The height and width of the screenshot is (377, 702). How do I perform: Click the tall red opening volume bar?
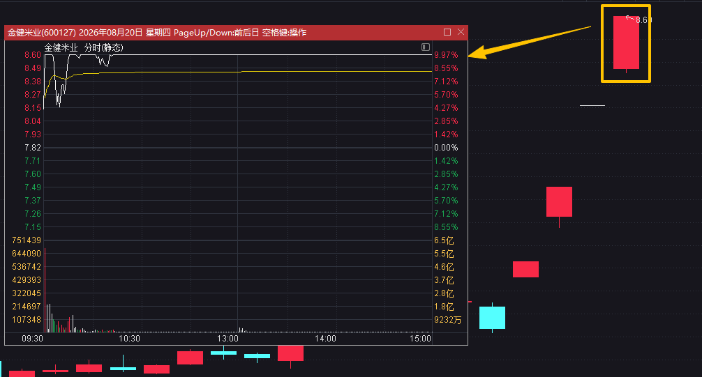coord(45,290)
